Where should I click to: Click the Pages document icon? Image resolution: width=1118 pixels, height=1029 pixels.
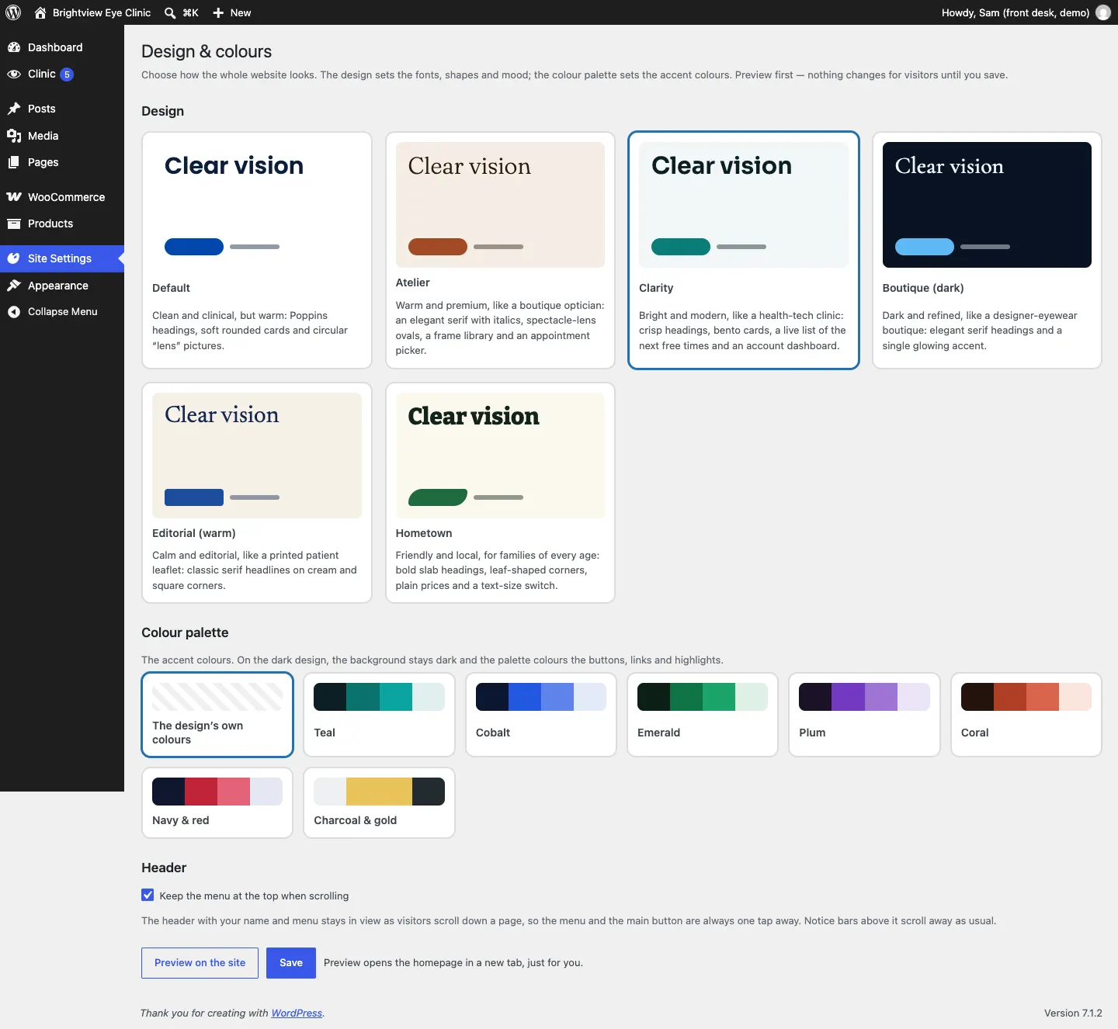(x=14, y=162)
